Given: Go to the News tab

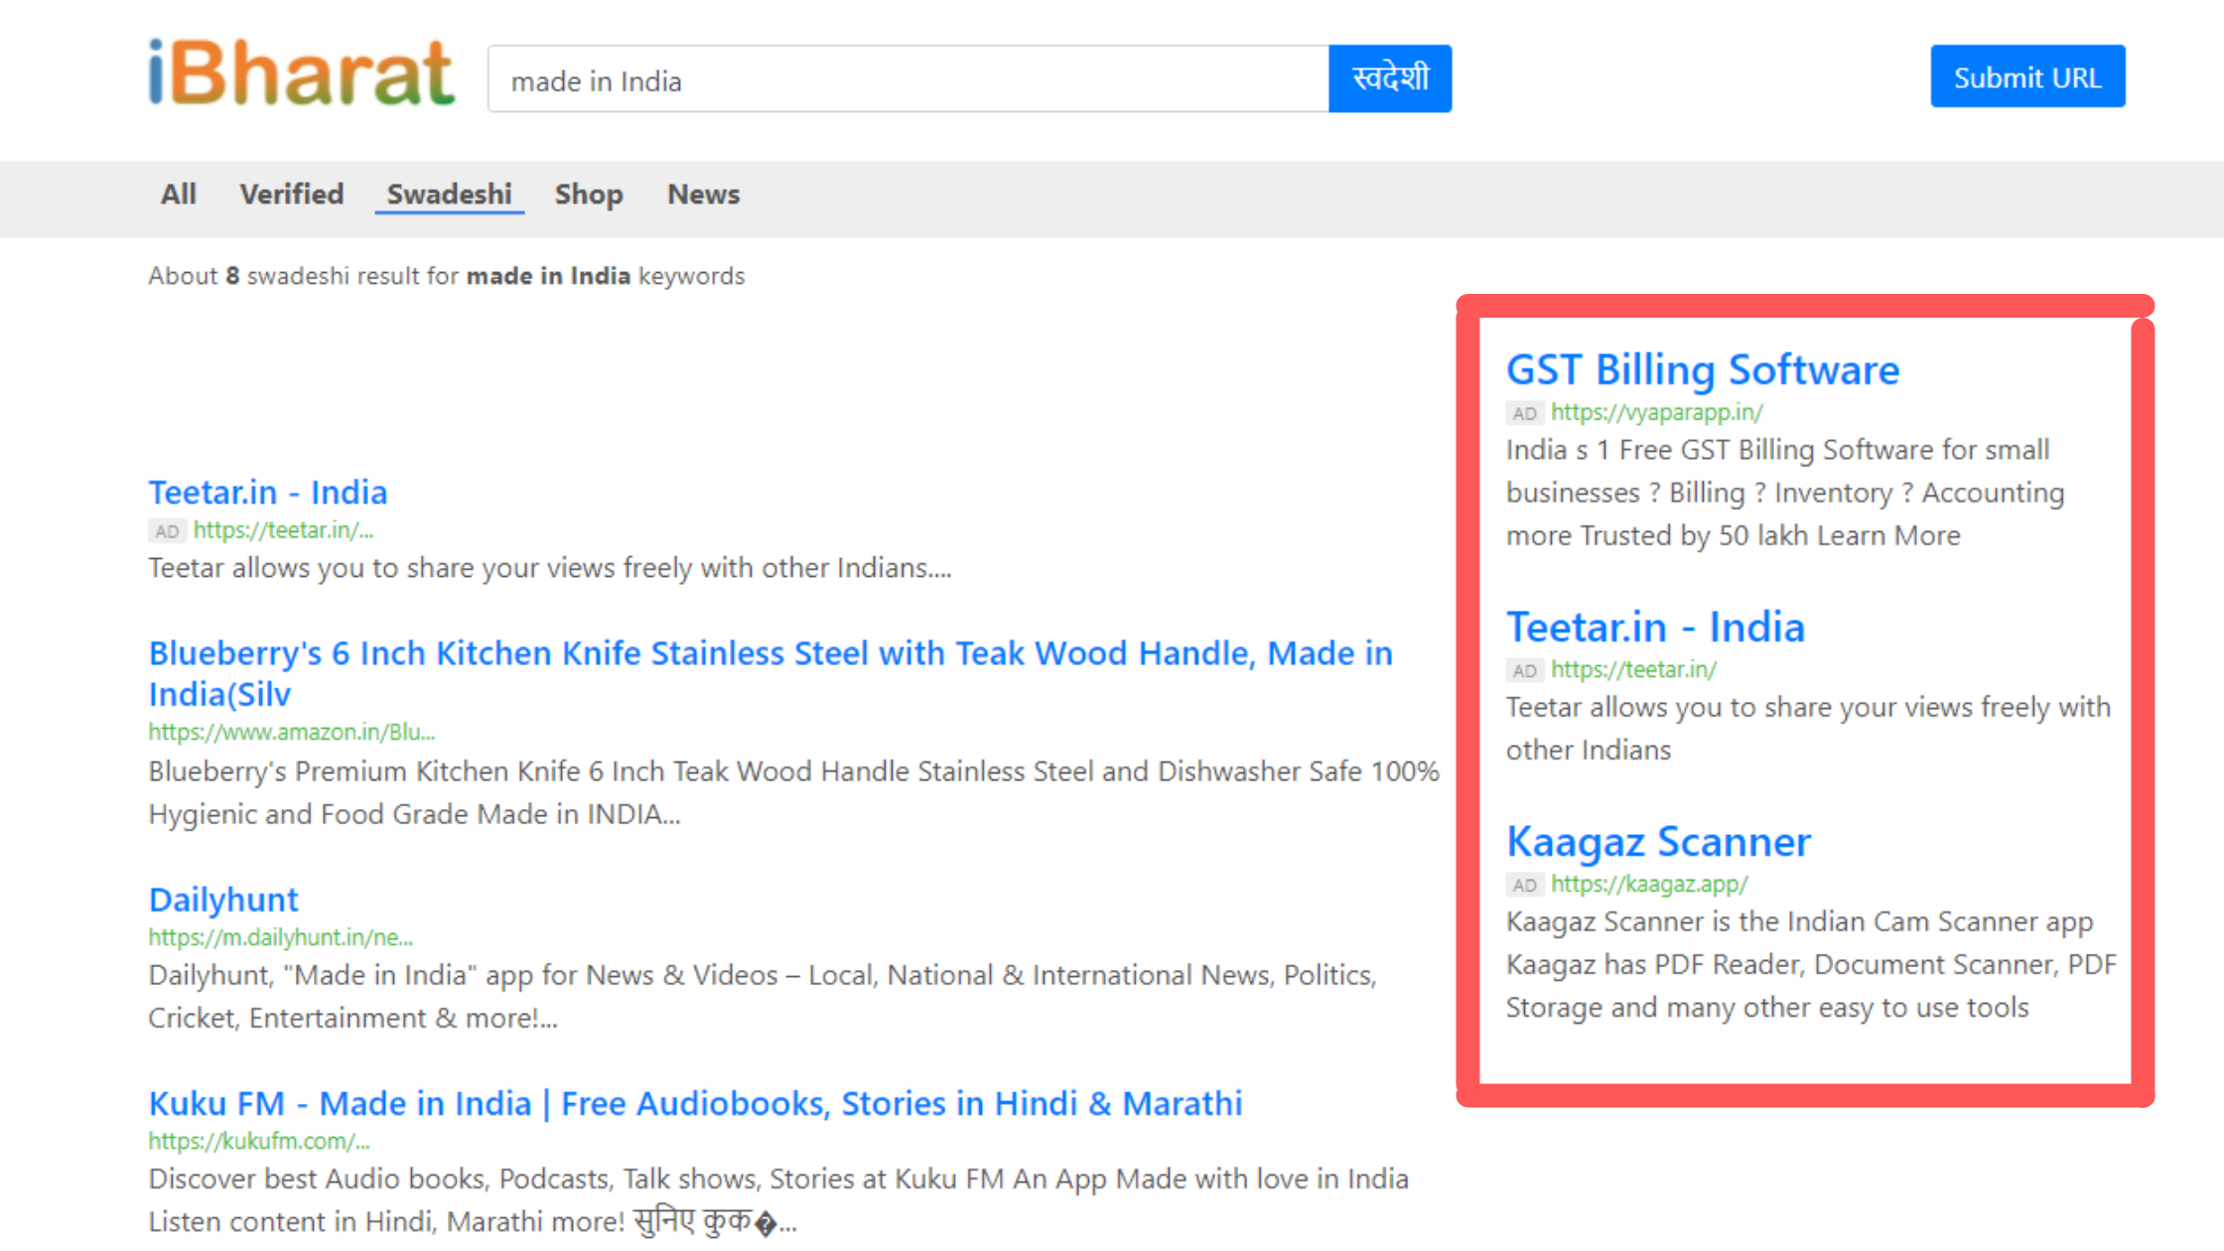Looking at the screenshot, I should coord(703,195).
